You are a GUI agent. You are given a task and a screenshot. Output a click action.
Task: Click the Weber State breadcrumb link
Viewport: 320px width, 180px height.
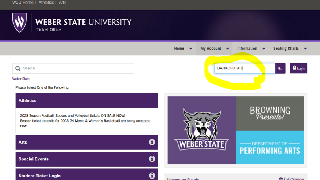21,79
